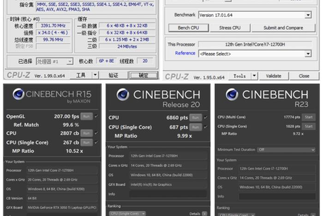Click Tools button in CPU-Z 1.95 window
The height and width of the screenshot is (216, 323).
tap(239, 76)
